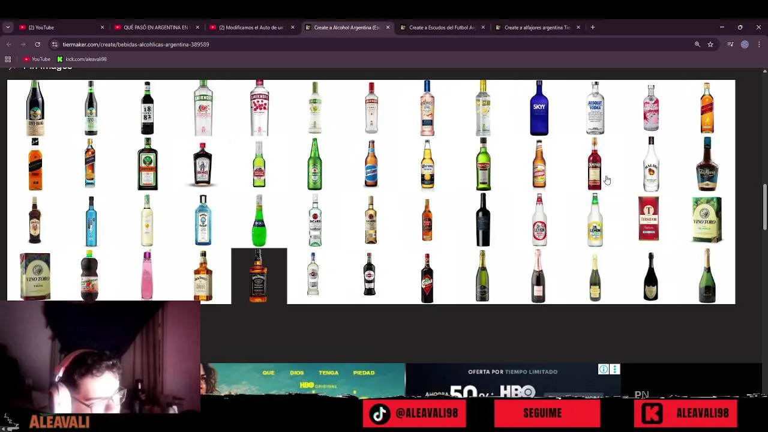
Task: Select the Campari bottle image
Action: click(x=594, y=164)
